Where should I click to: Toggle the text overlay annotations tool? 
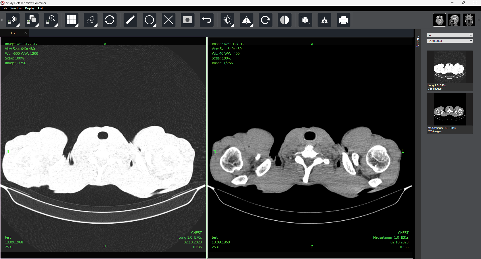90,20
